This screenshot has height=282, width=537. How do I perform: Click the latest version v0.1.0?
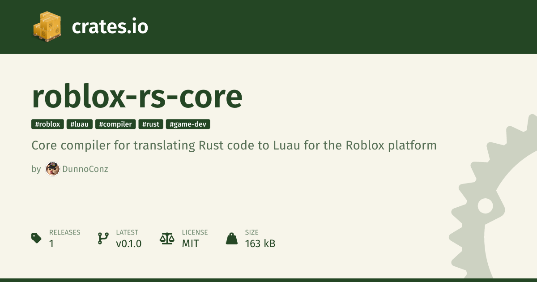(x=129, y=244)
